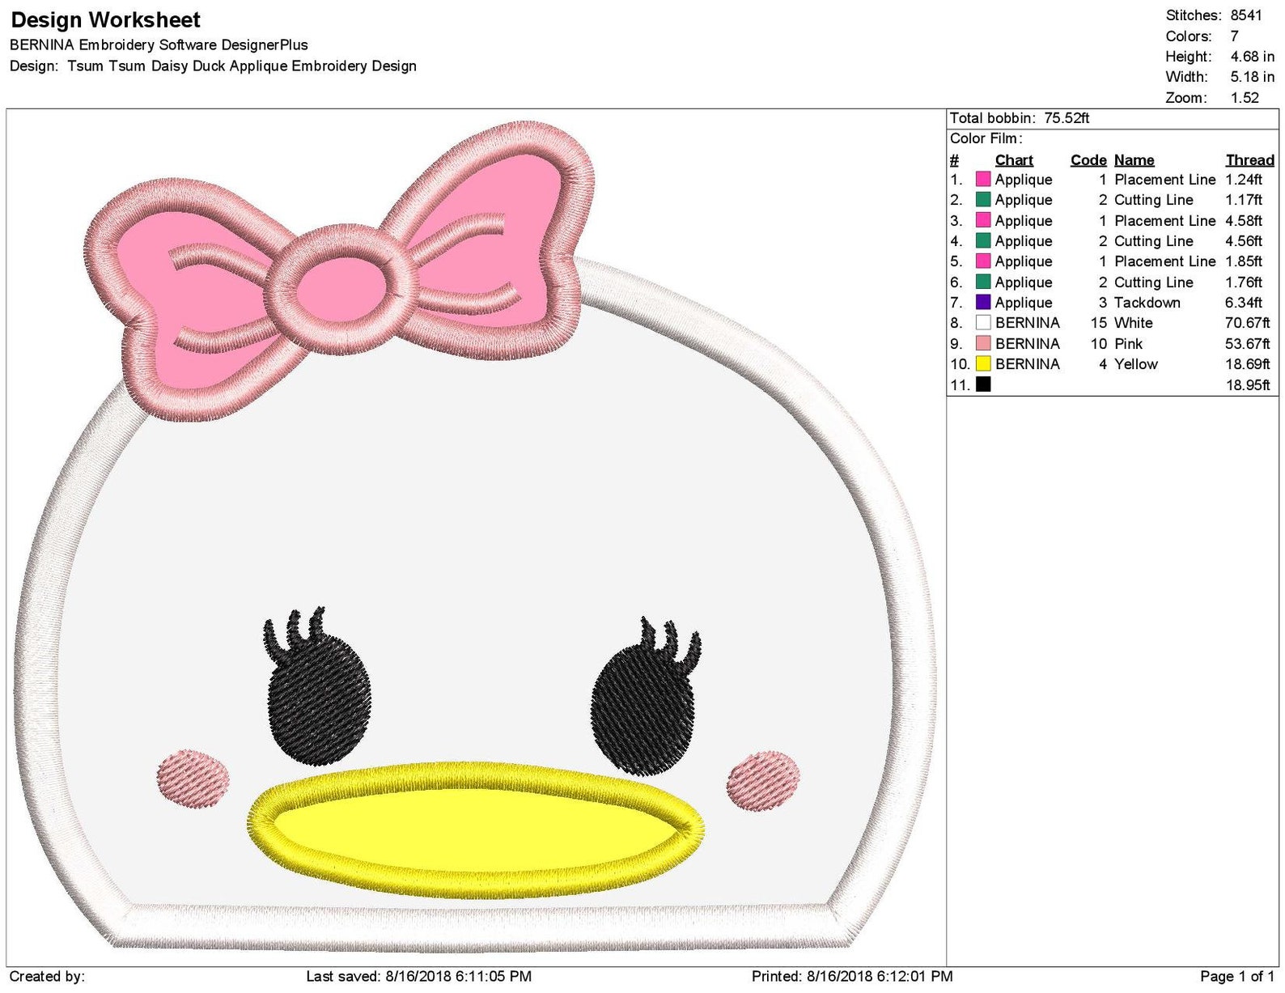
Task: Click the '#' column header
Action: [955, 160]
